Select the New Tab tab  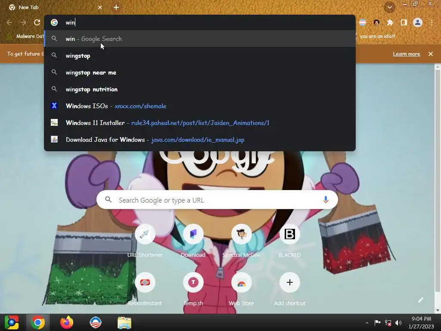coord(55,7)
